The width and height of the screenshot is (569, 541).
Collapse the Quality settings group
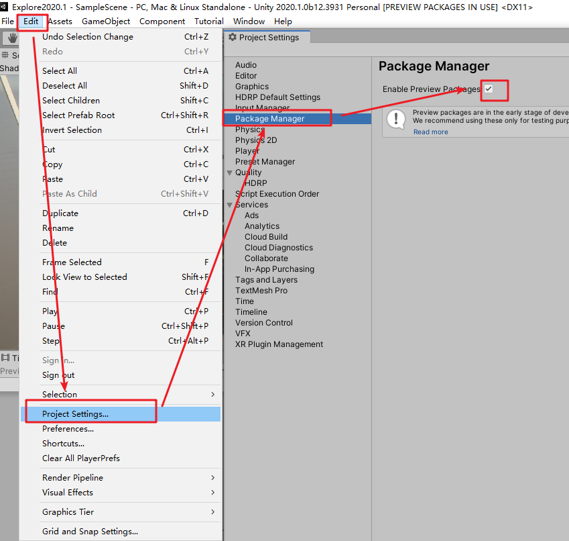231,173
